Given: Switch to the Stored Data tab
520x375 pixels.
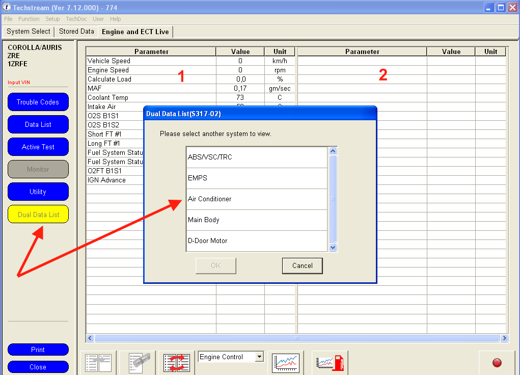Looking at the screenshot, I should click(x=76, y=32).
